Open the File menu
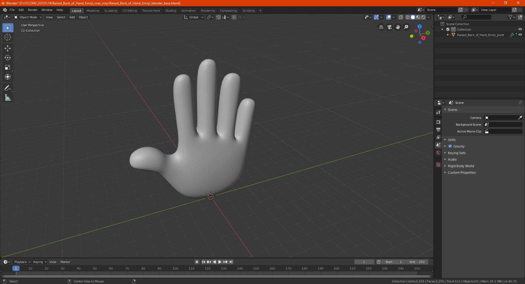525x284 pixels. click(x=12, y=10)
